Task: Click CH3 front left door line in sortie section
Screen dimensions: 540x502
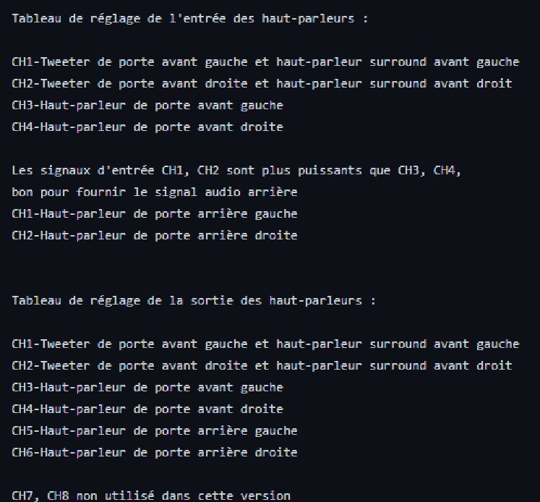Action: 147,388
